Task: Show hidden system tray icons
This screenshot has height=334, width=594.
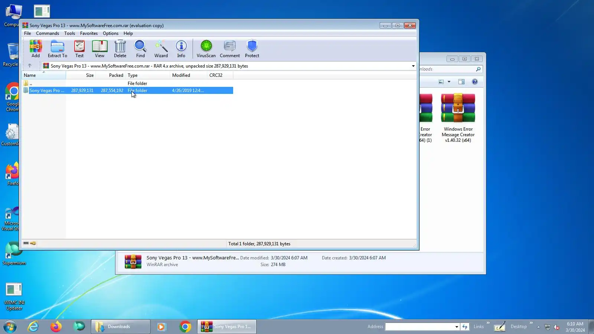Action: 538,327
